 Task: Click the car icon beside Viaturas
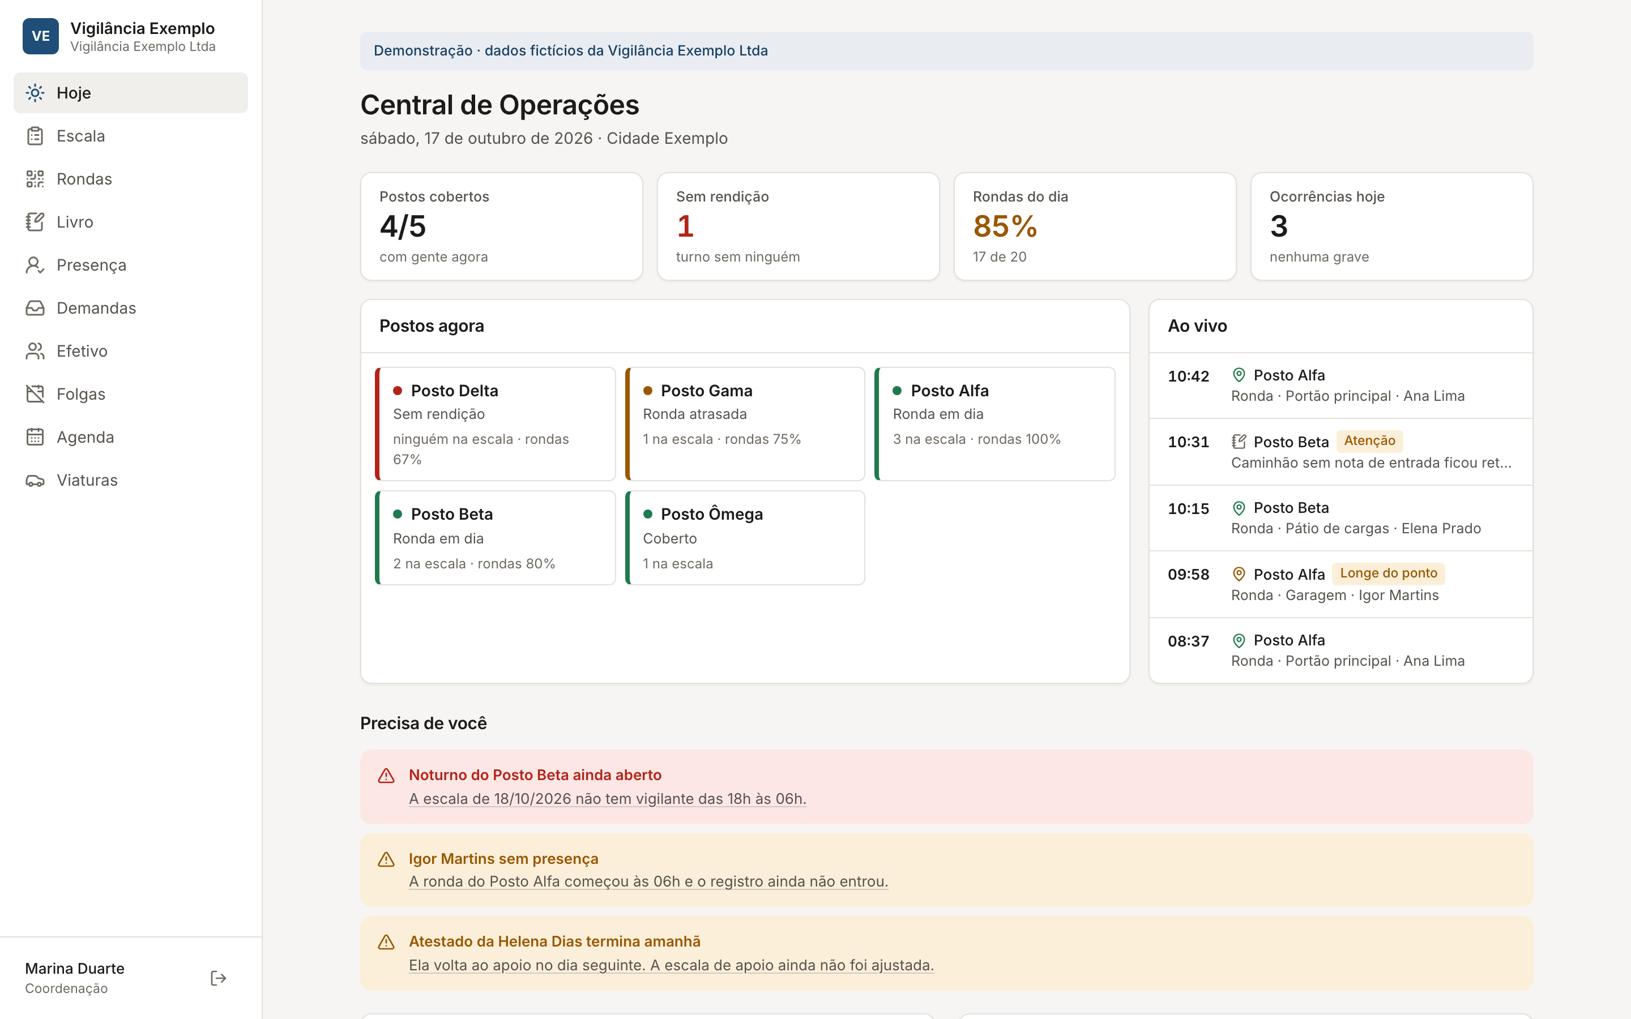[35, 481]
